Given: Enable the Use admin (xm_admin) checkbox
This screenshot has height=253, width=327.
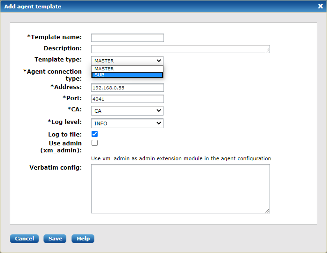Looking at the screenshot, I should (x=94, y=143).
